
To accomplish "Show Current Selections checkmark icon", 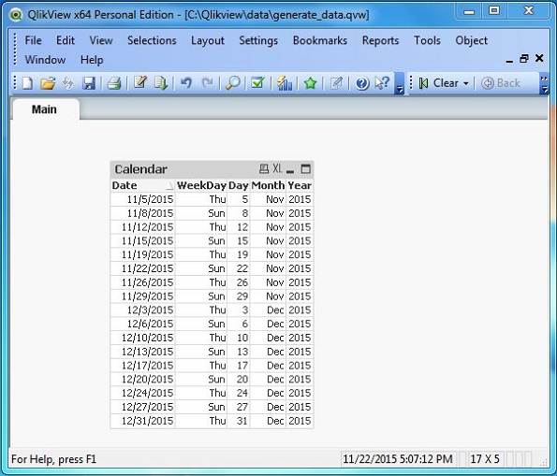I will (x=257, y=83).
